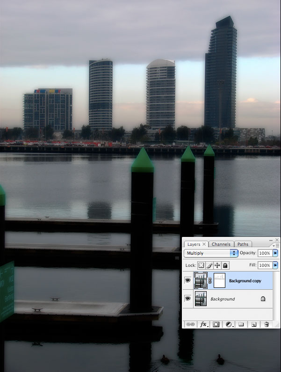Click the create new layer icon

pos(254,324)
